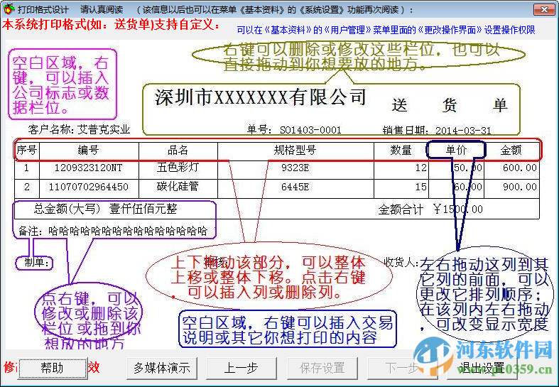Select the 序号 column header
This screenshot has height=387, width=559.
coord(27,151)
